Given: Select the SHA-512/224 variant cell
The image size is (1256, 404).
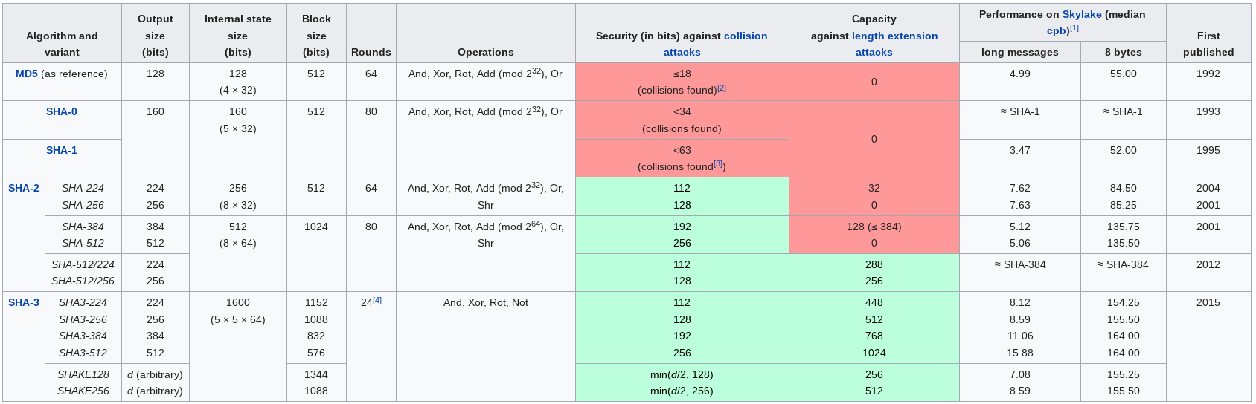Looking at the screenshot, I should click(83, 264).
